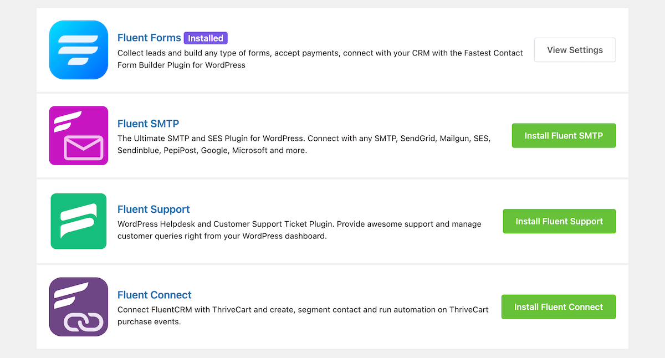Click the green Fluent Support logo icon
665x358 pixels.
[x=78, y=221]
